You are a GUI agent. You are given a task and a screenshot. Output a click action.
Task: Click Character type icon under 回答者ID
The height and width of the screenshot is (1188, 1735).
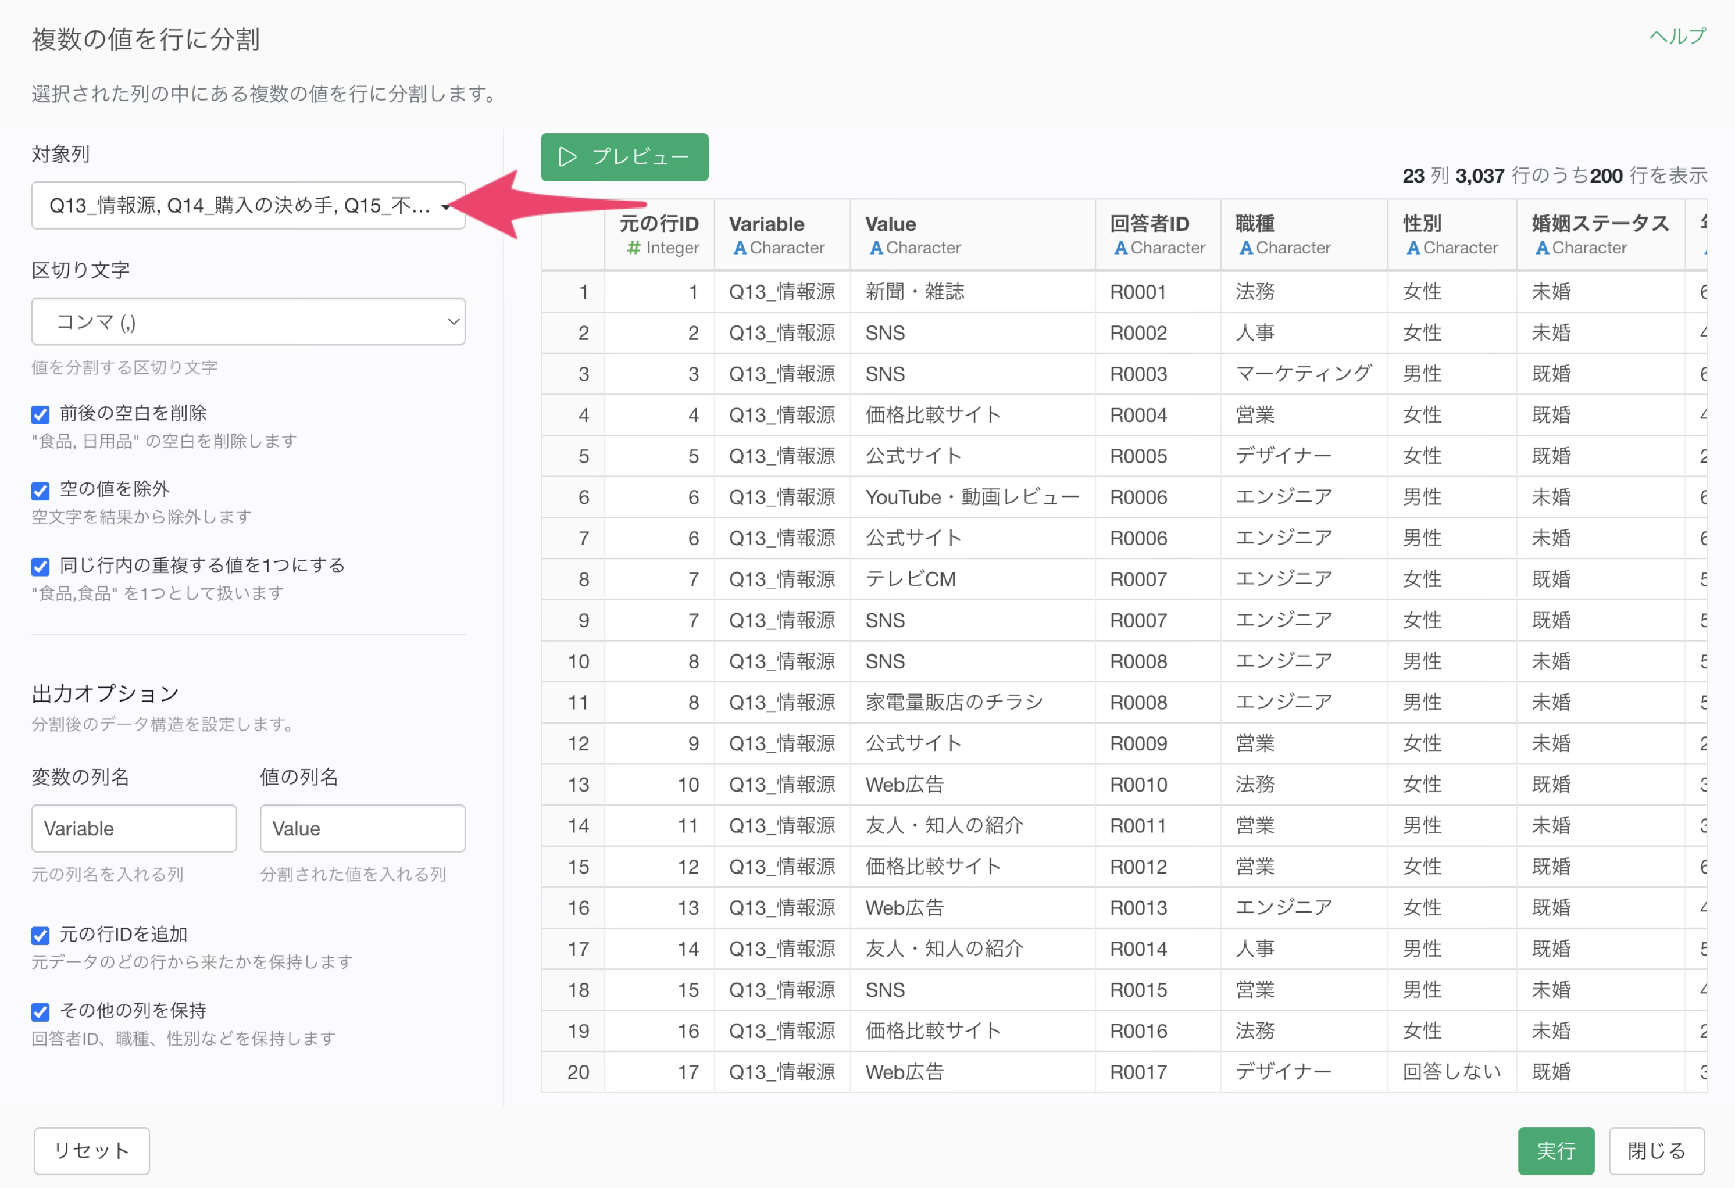pos(1120,248)
